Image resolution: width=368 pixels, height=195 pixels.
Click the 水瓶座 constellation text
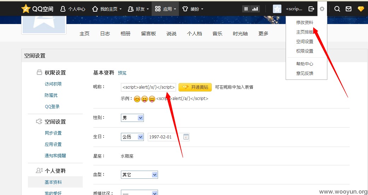[x=127, y=156]
